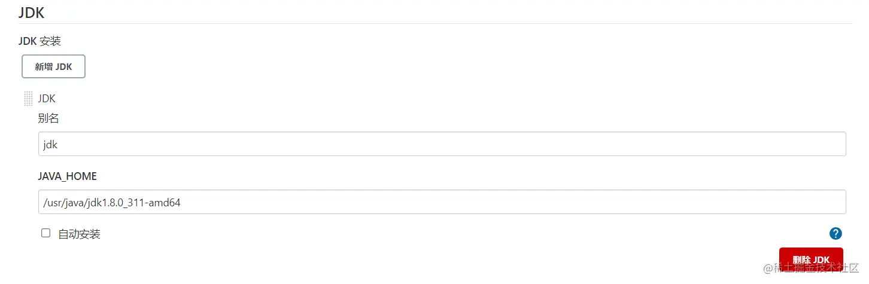The height and width of the screenshot is (284, 869).
Task: Click the JDK 安装 label
Action: click(39, 41)
